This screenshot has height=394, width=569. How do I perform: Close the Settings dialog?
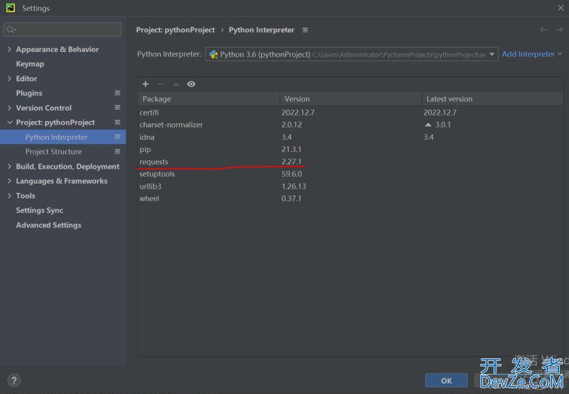(x=560, y=7)
